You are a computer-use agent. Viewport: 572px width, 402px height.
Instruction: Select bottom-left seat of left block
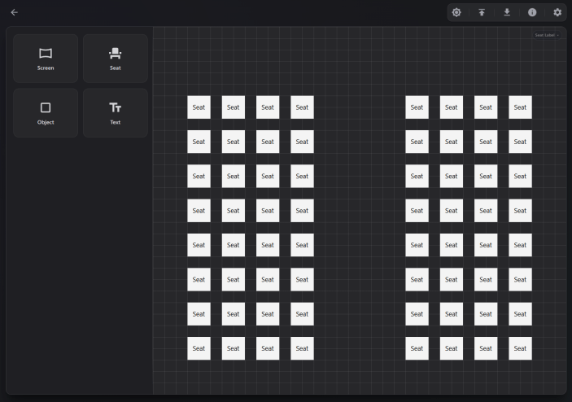pos(199,348)
